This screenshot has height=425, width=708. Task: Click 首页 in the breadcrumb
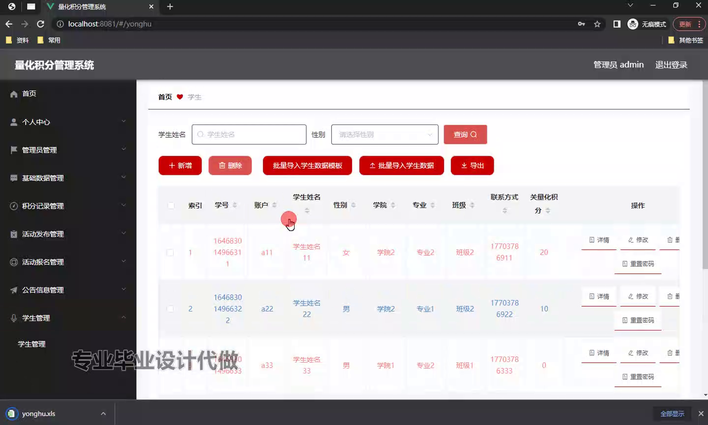coord(165,97)
